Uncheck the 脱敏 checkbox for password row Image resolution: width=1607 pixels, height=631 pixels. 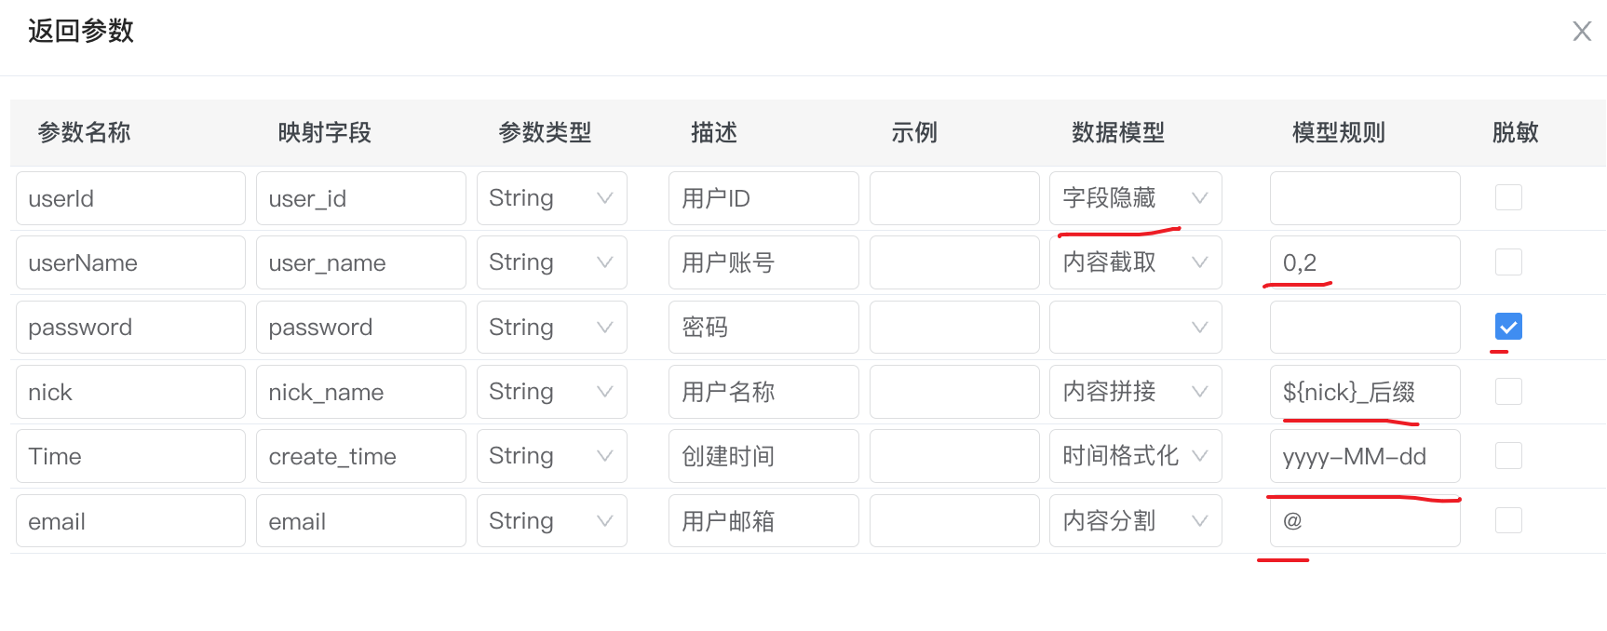(1508, 327)
